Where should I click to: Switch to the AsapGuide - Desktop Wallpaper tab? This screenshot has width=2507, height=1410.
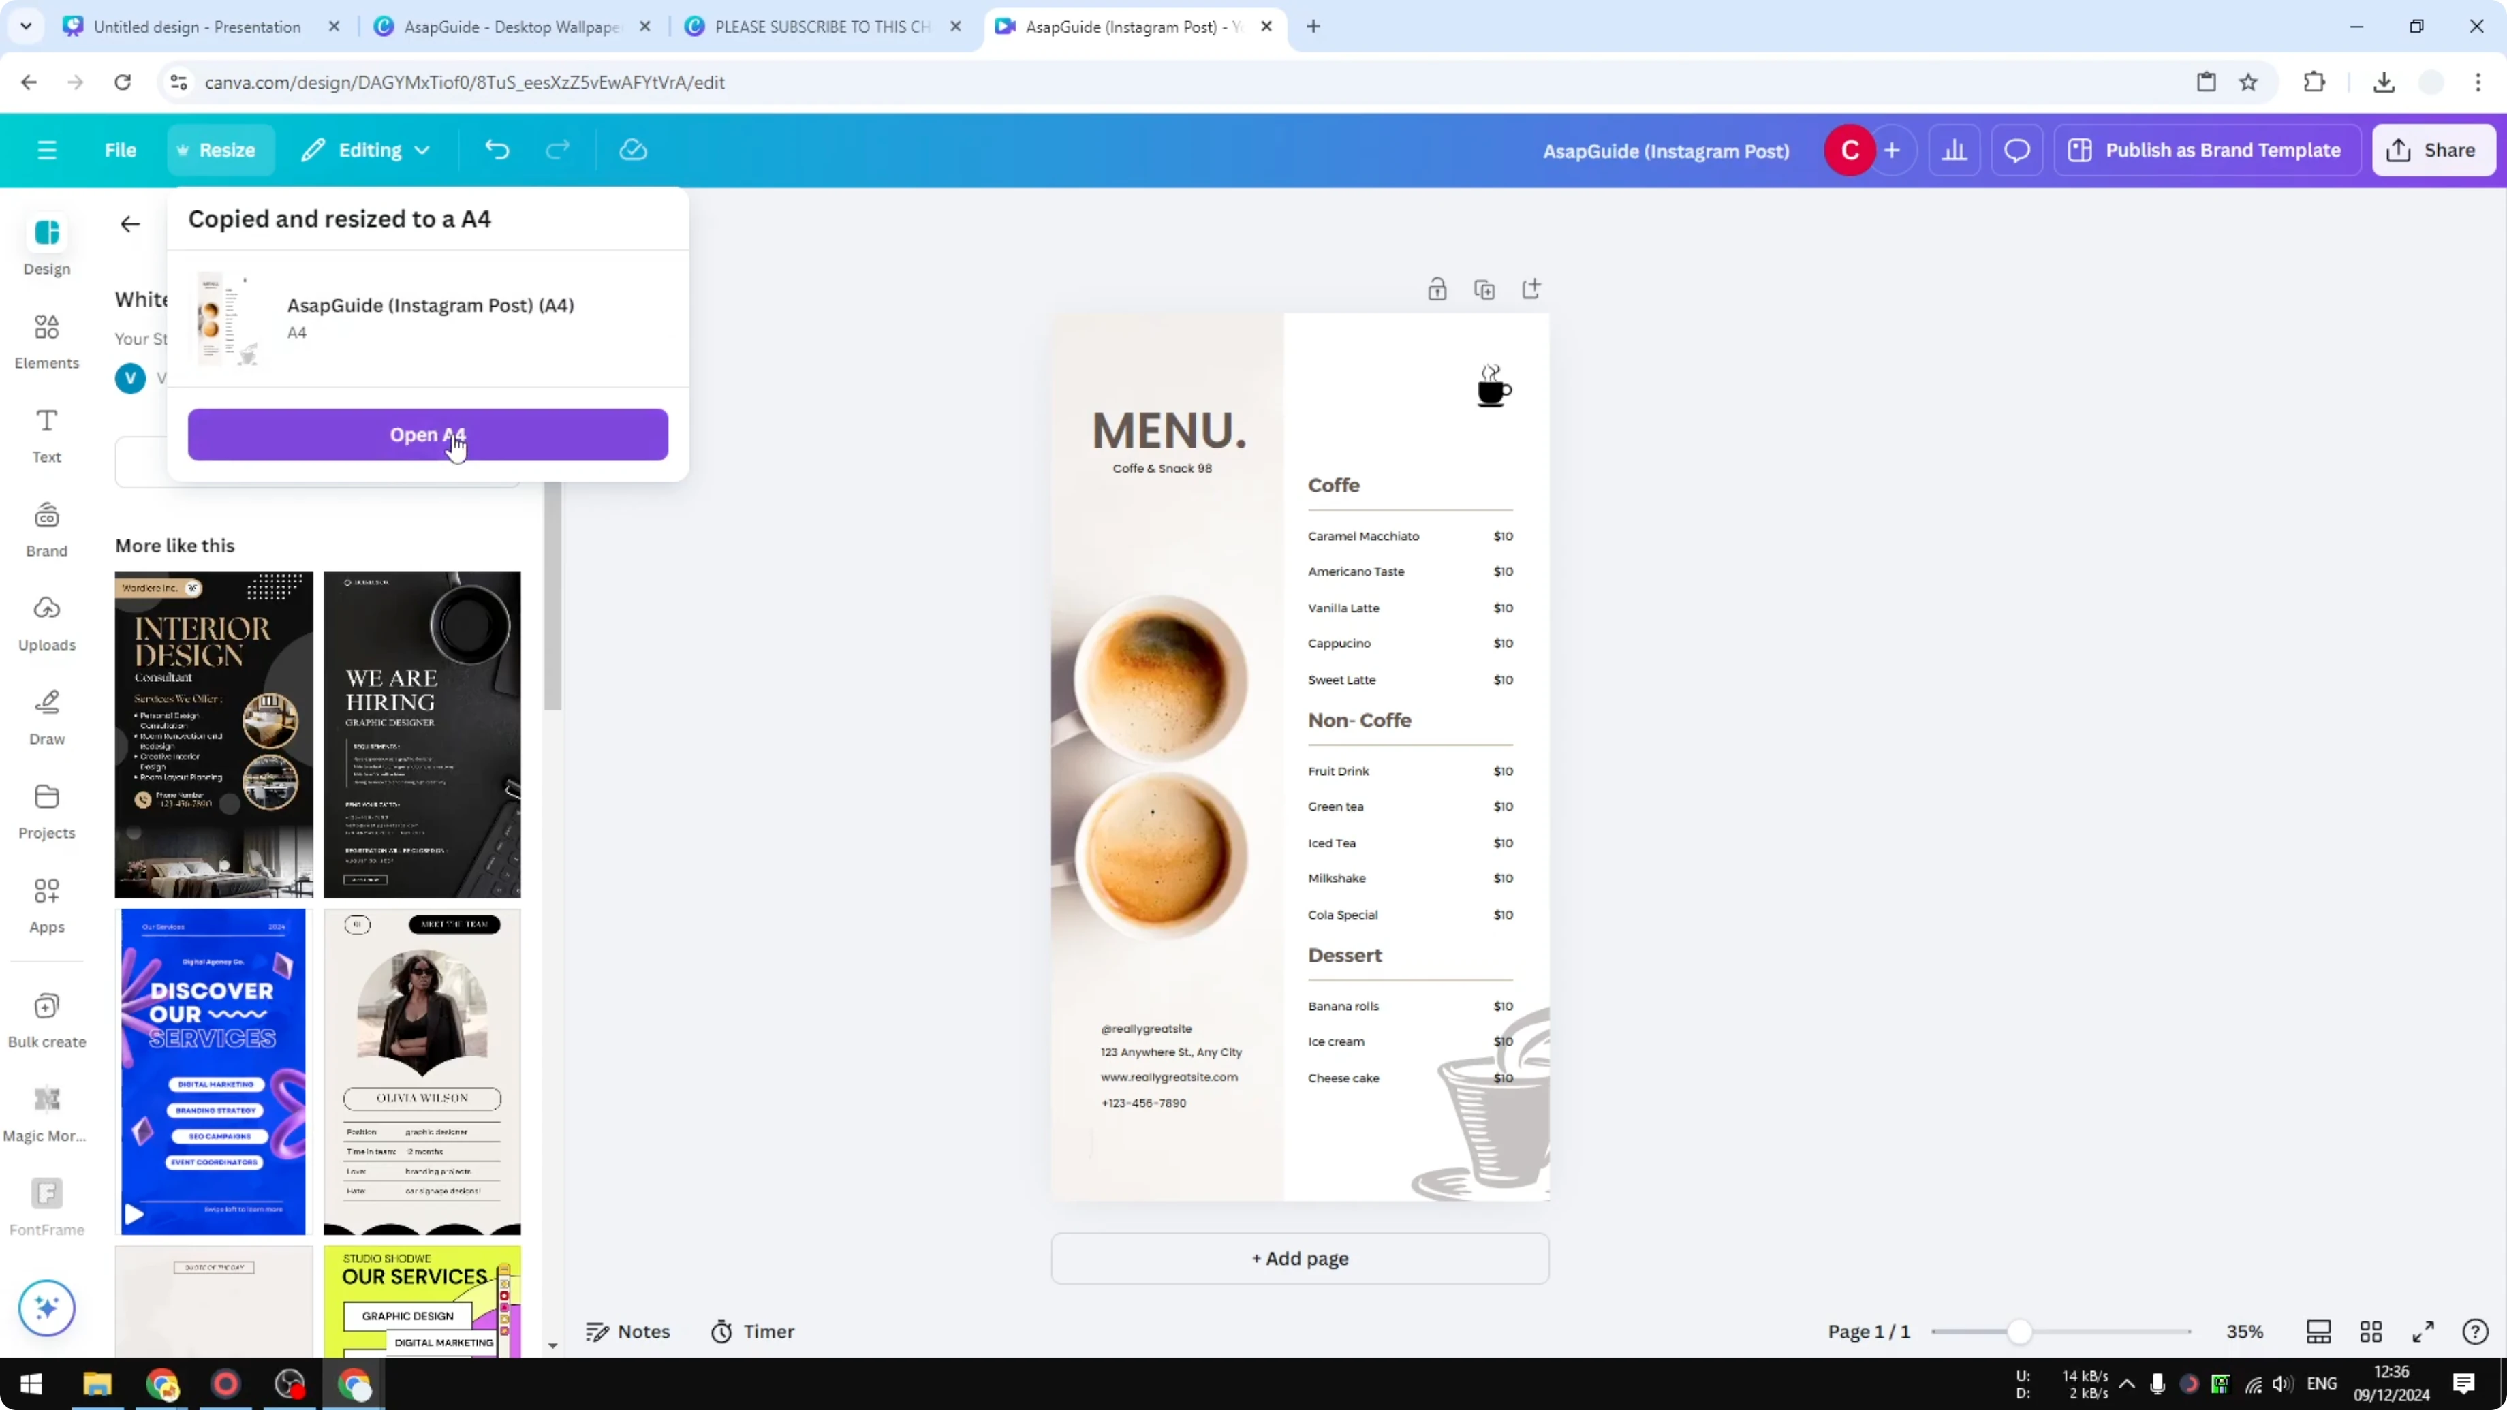click(x=510, y=27)
